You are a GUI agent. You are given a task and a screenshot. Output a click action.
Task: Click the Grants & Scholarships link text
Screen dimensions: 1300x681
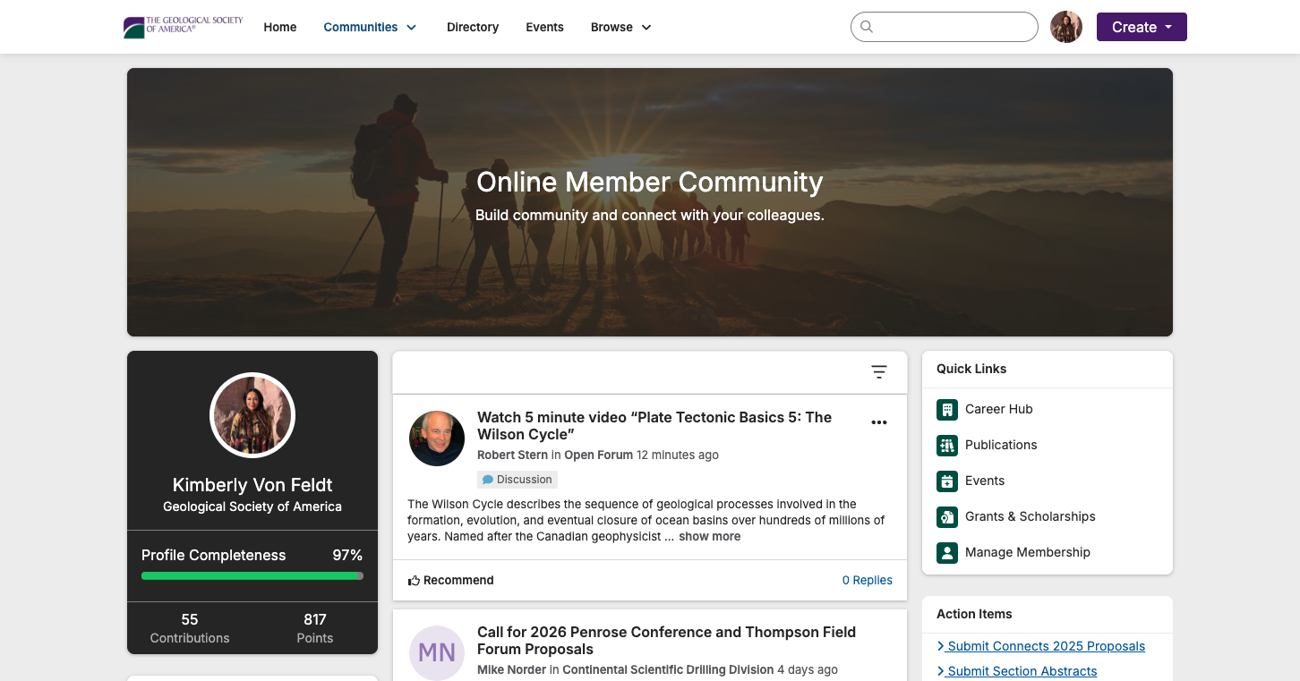[1031, 516]
